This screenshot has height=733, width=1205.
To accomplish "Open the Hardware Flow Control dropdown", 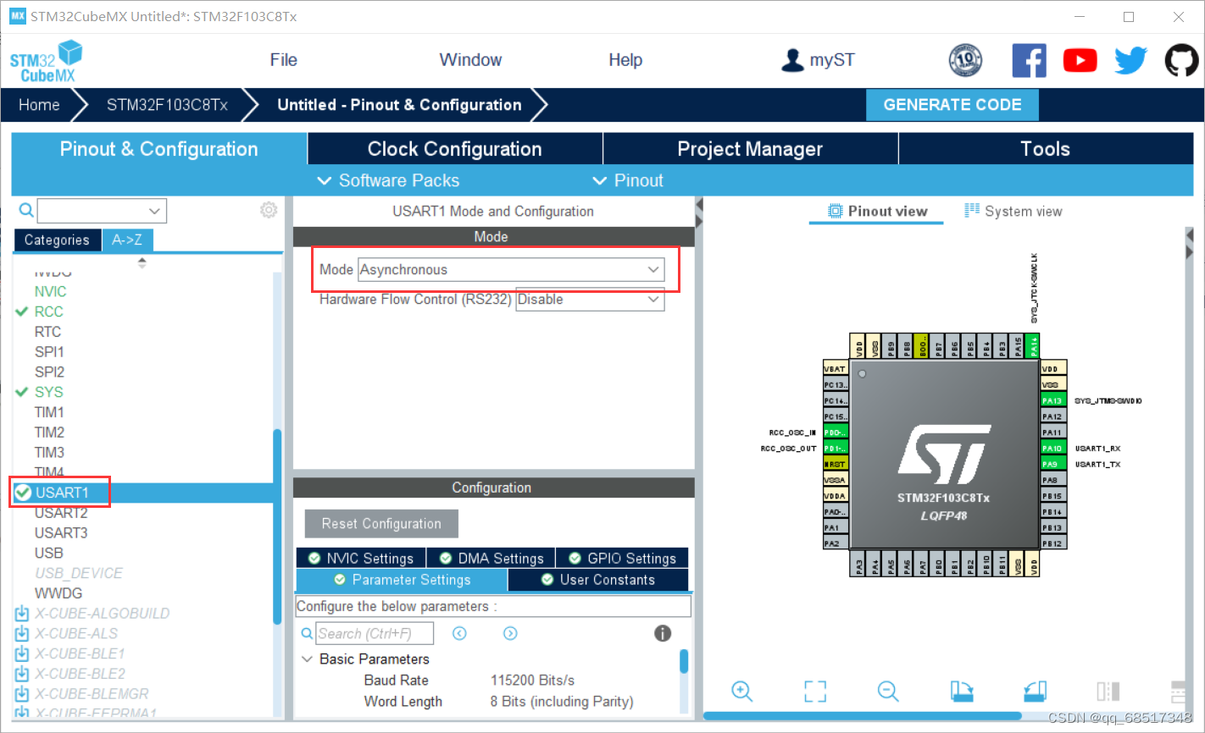I will click(x=590, y=299).
